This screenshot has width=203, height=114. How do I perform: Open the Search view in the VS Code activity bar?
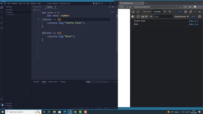2,13
